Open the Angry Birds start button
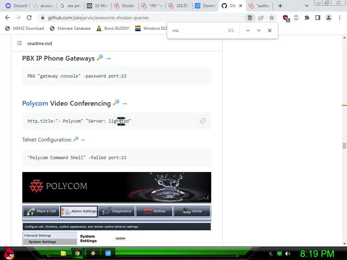This screenshot has height=260, width=347. [9, 253]
